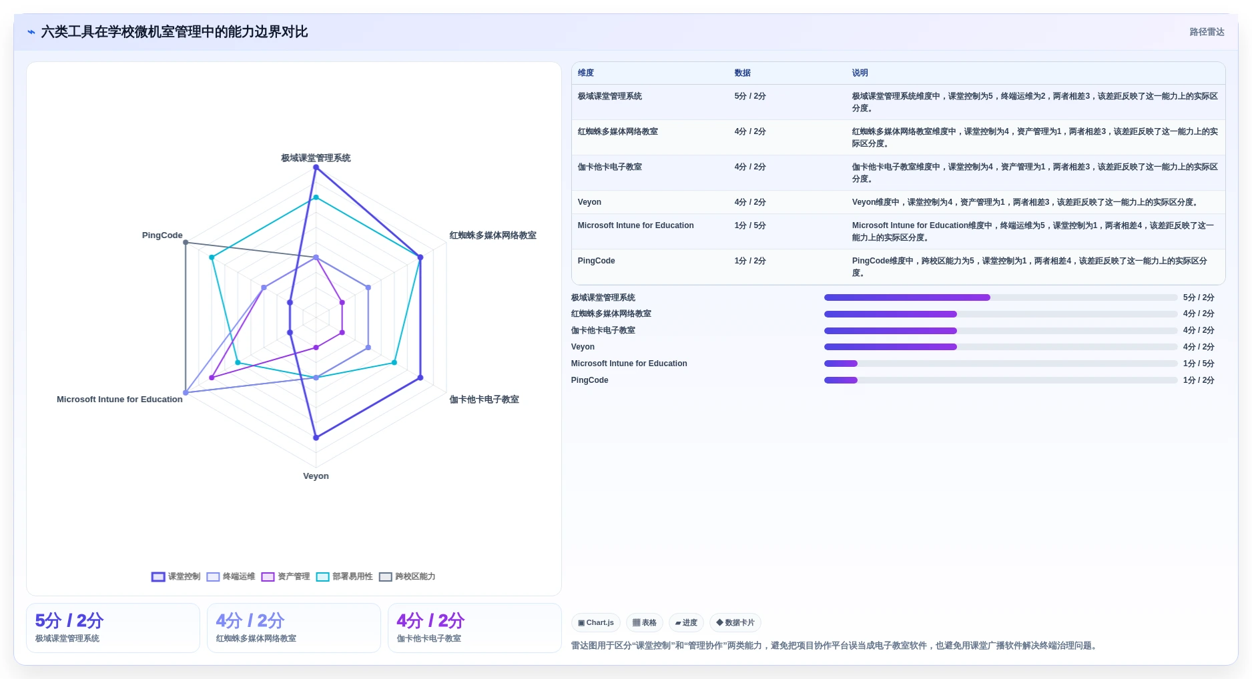Click the Veyon radar axis label

[x=316, y=476]
